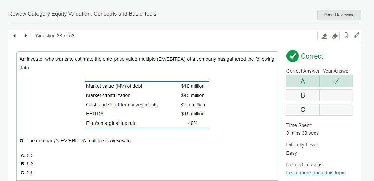The image size is (374, 181).
Task: Click the Question 38 of 56 label
Action: [55, 36]
